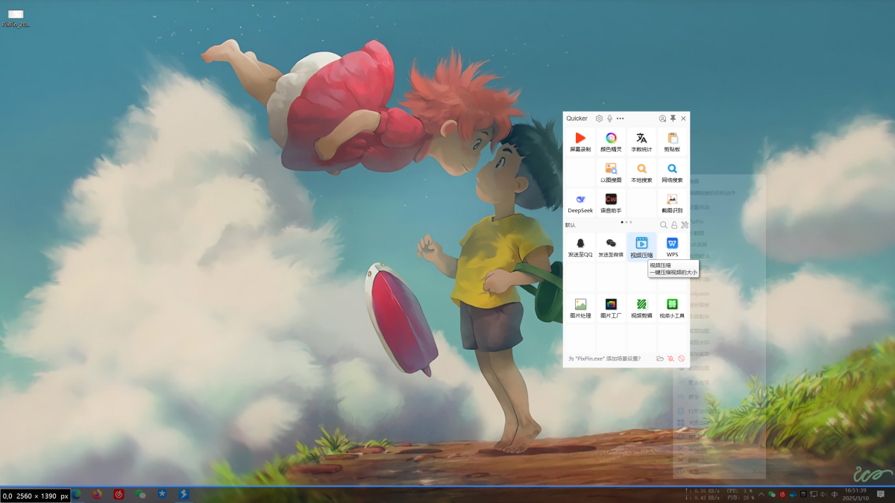Image resolution: width=895 pixels, height=503 pixels.
Task: Click the 发送至QQ action
Action: click(580, 247)
